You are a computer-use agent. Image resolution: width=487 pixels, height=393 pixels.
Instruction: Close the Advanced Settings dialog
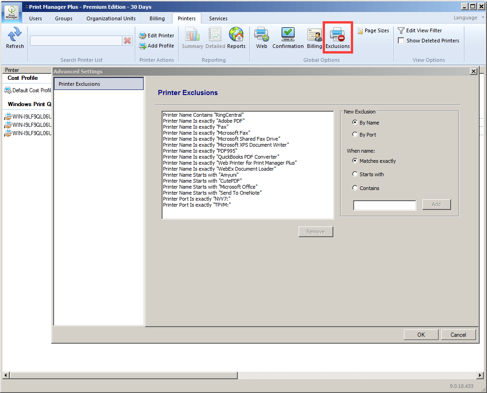pos(473,71)
